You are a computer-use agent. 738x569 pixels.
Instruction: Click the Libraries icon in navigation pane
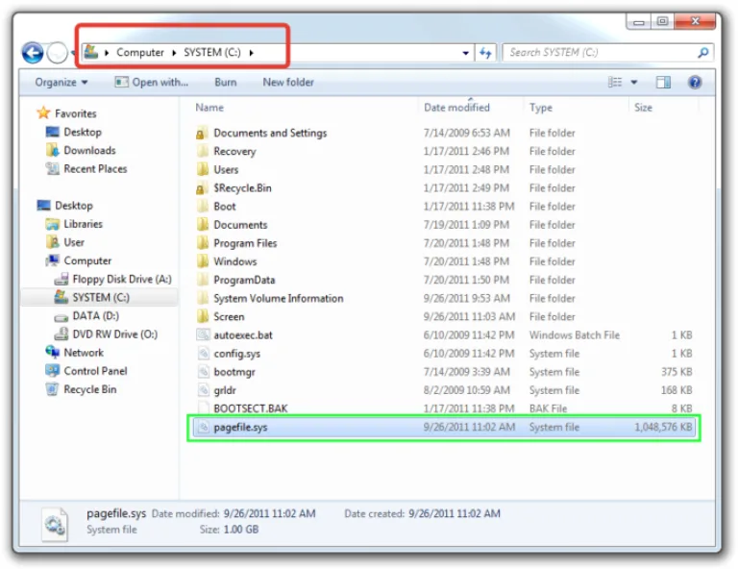tap(52, 224)
